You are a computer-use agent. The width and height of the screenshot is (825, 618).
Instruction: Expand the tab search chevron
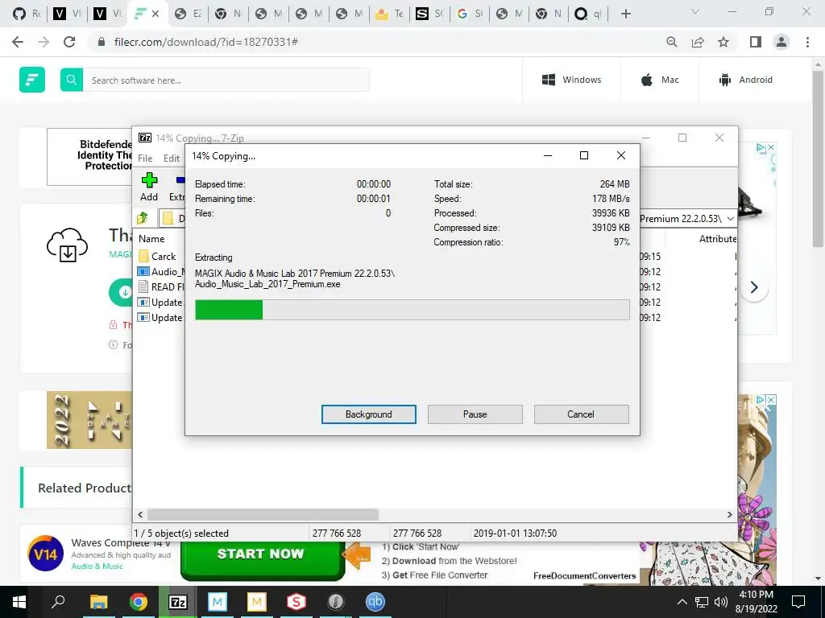pos(695,11)
